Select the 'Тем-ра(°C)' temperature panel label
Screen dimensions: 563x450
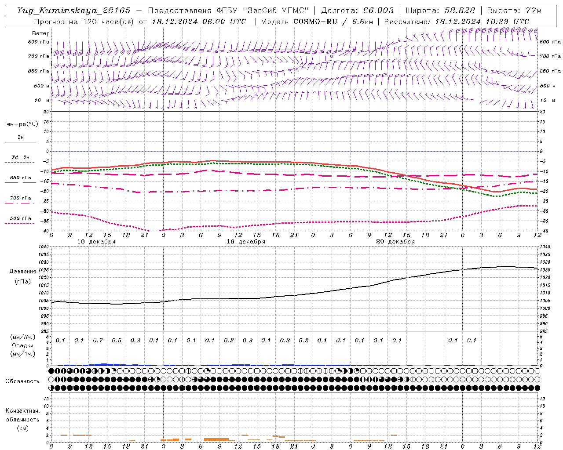click(21, 124)
